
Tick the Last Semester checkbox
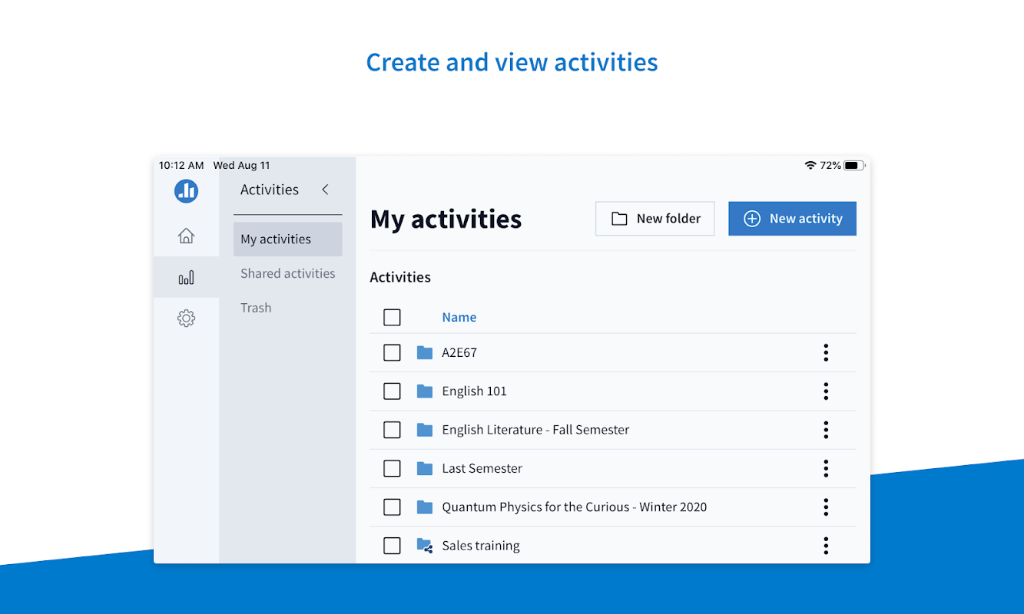pos(392,468)
